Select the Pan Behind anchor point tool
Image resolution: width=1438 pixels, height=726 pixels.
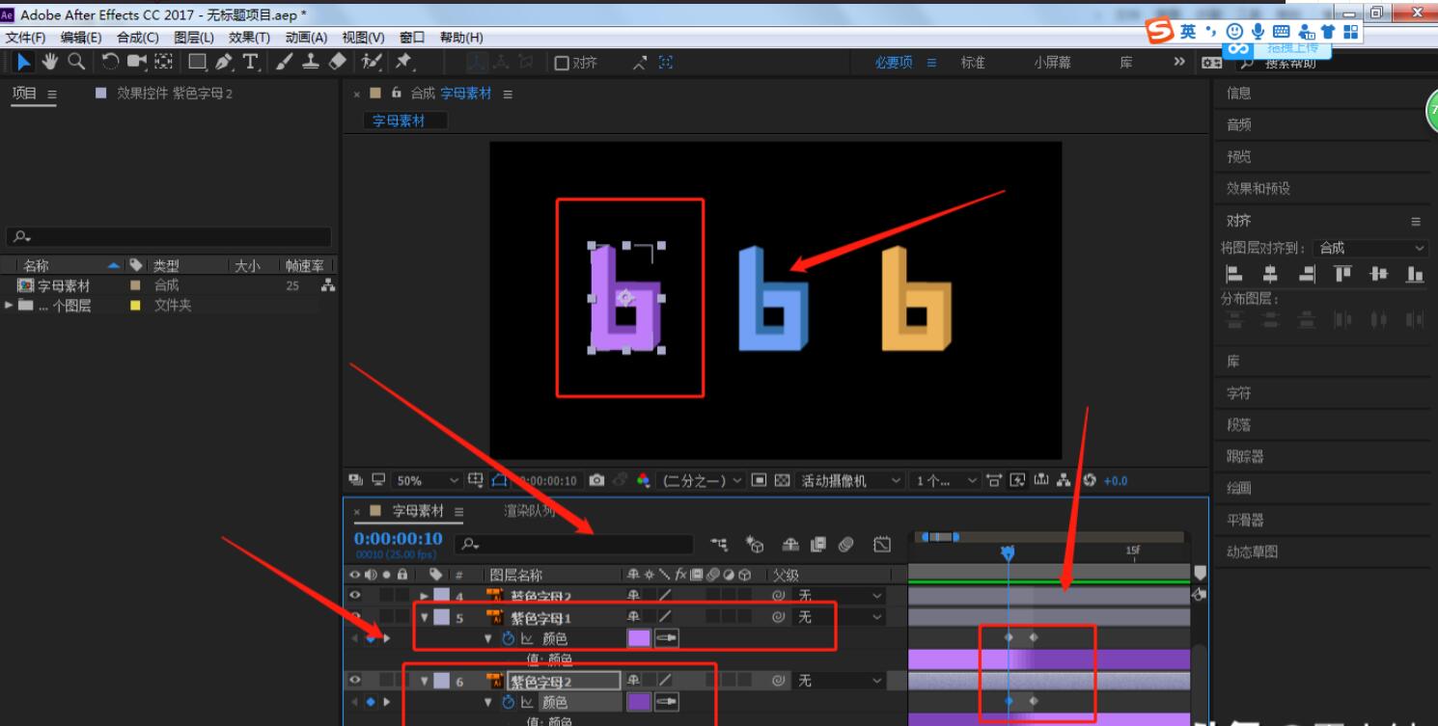(163, 62)
